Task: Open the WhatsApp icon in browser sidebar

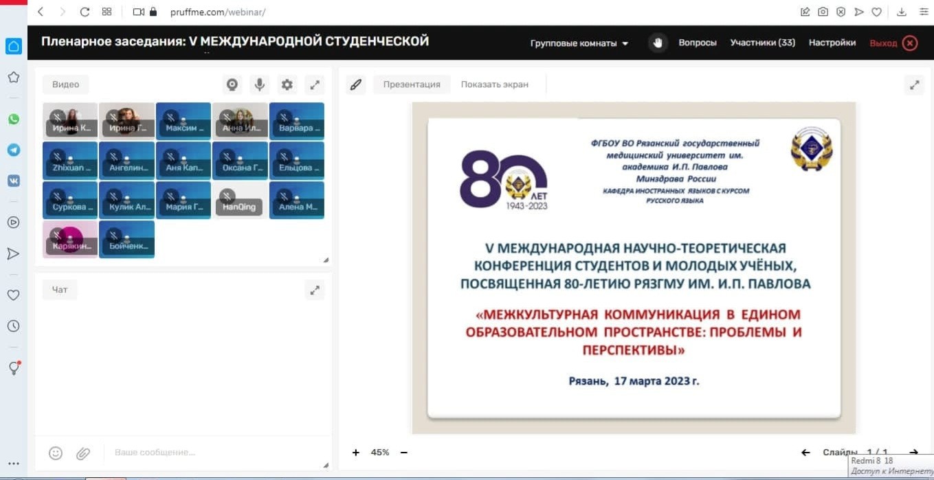Action: pyautogui.click(x=13, y=119)
